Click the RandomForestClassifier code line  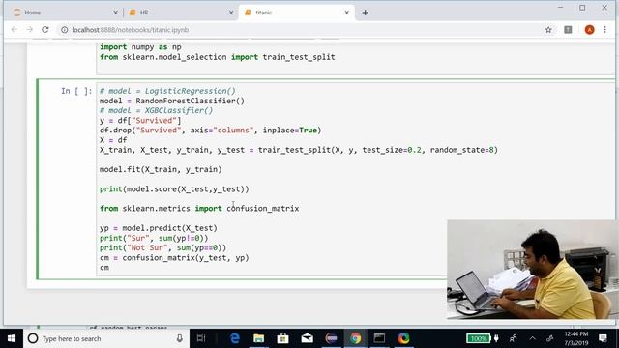tap(172, 101)
